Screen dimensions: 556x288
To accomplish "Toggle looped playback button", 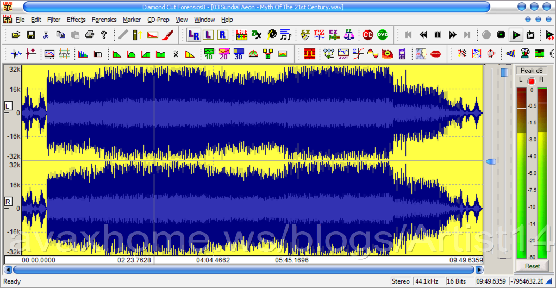I will coord(530,35).
